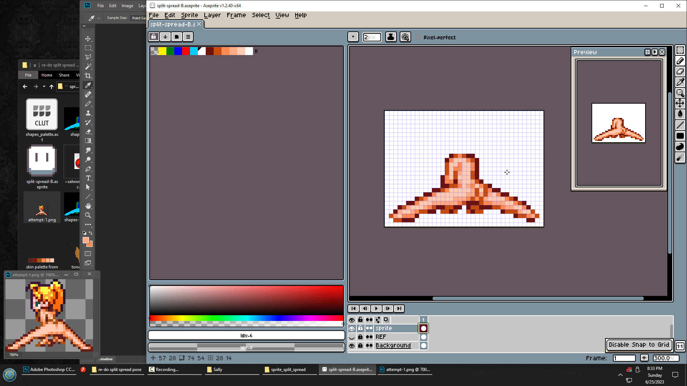Open the Frame menu
Screen dimensions: 687x386
(x=236, y=15)
